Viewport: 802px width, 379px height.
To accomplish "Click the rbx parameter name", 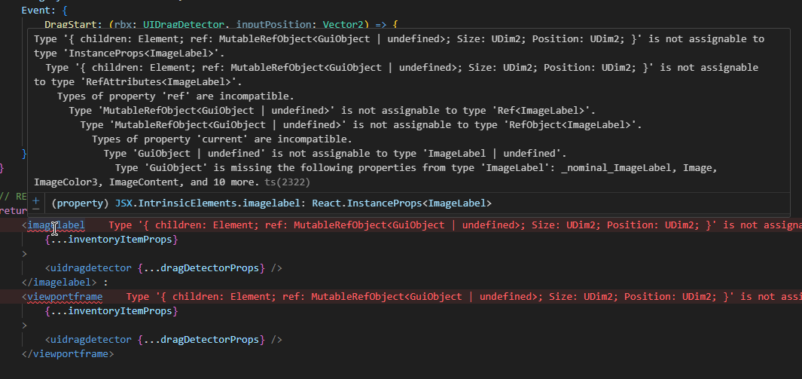I will pos(124,25).
